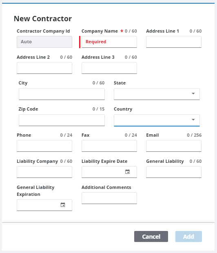Click into Address Line 2 field
The image size is (217, 253).
pos(44,68)
